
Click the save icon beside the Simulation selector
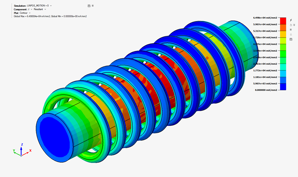[x=89, y=6]
